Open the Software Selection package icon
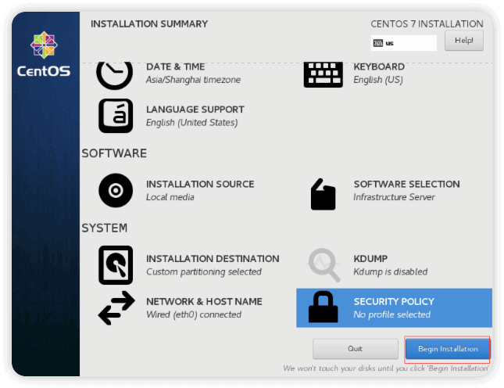This screenshot has height=388, width=504. coord(323,194)
